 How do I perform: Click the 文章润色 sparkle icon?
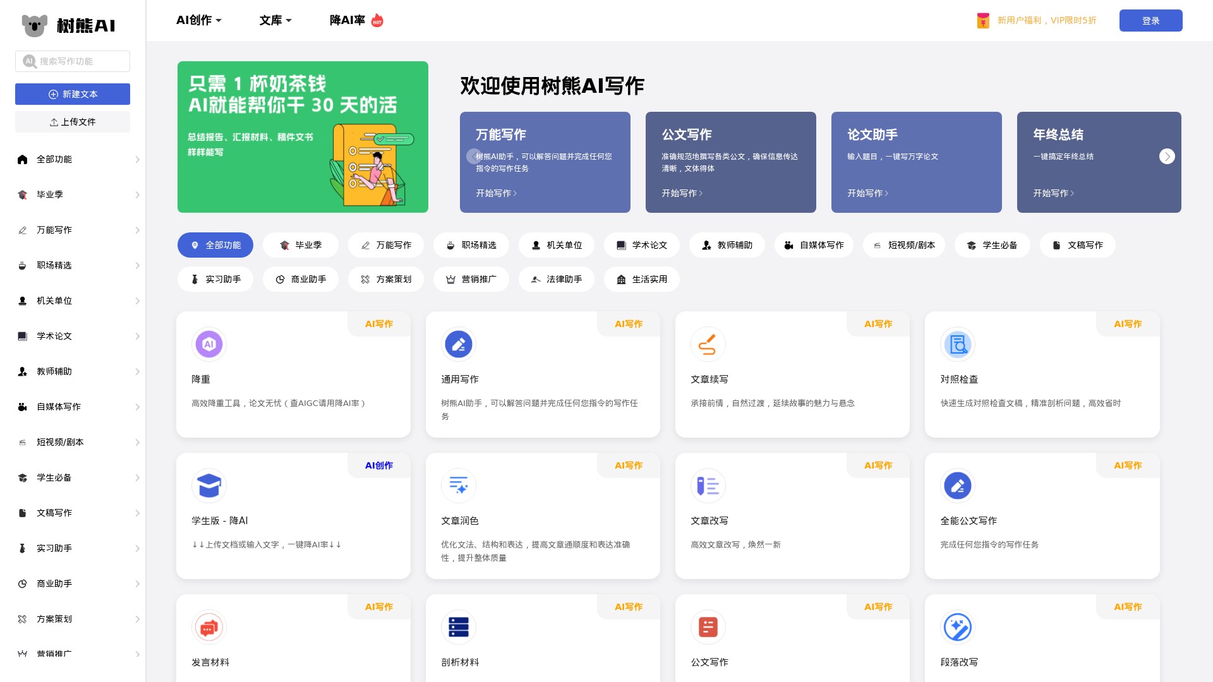(459, 486)
